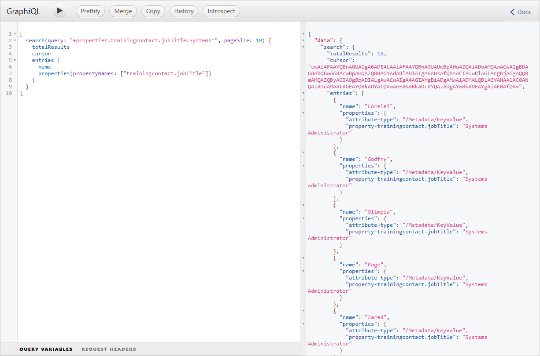This screenshot has width=540, height=356.
Task: Fold the properties block under Lorelei
Action: point(303,113)
